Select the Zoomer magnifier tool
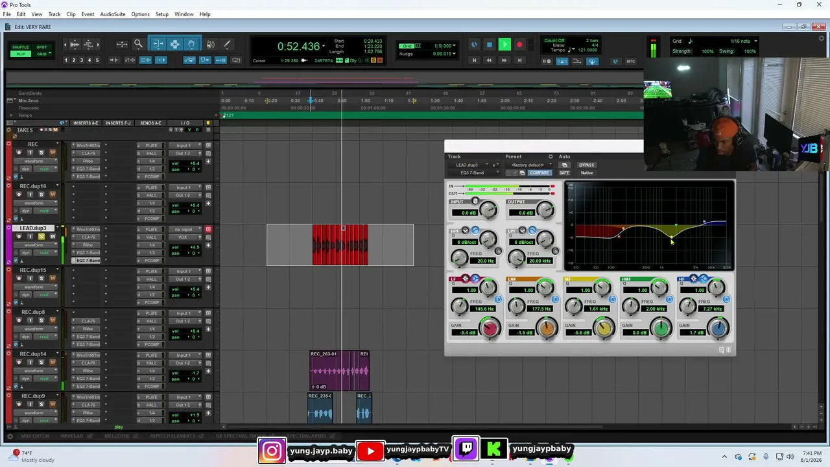The width and height of the screenshot is (830, 467). (138, 44)
